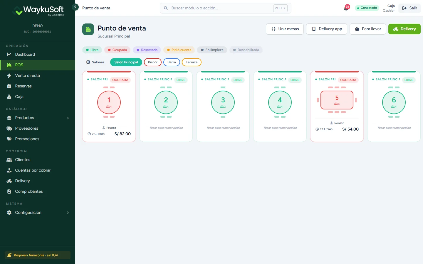This screenshot has width=423, height=264.
Task: Click the Unir mesas button
Action: pyautogui.click(x=285, y=29)
